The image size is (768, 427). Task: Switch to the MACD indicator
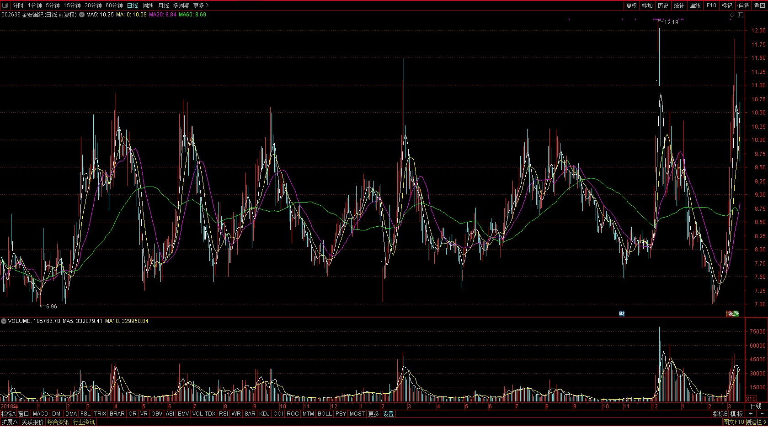tap(40, 414)
